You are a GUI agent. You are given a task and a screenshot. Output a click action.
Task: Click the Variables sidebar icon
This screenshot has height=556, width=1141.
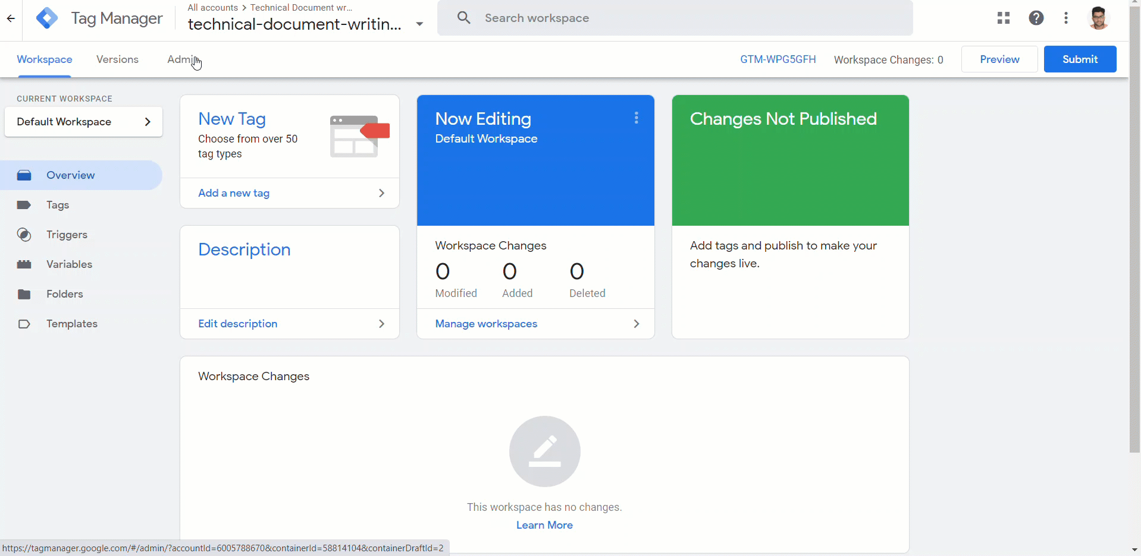click(24, 264)
